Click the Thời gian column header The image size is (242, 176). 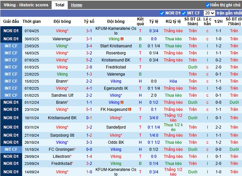coord(32,21)
